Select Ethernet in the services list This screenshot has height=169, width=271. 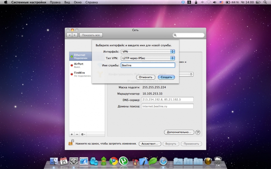(x=80, y=56)
